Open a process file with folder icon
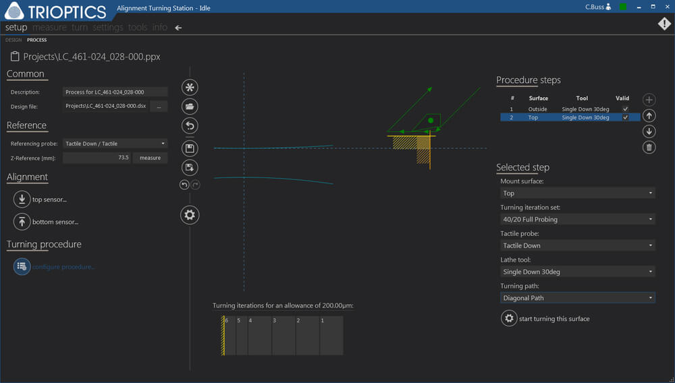 click(190, 107)
